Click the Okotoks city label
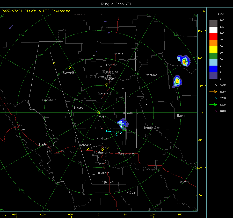Image resolution: width=233 pixels, height=218 pixels. pyautogui.click(x=104, y=173)
